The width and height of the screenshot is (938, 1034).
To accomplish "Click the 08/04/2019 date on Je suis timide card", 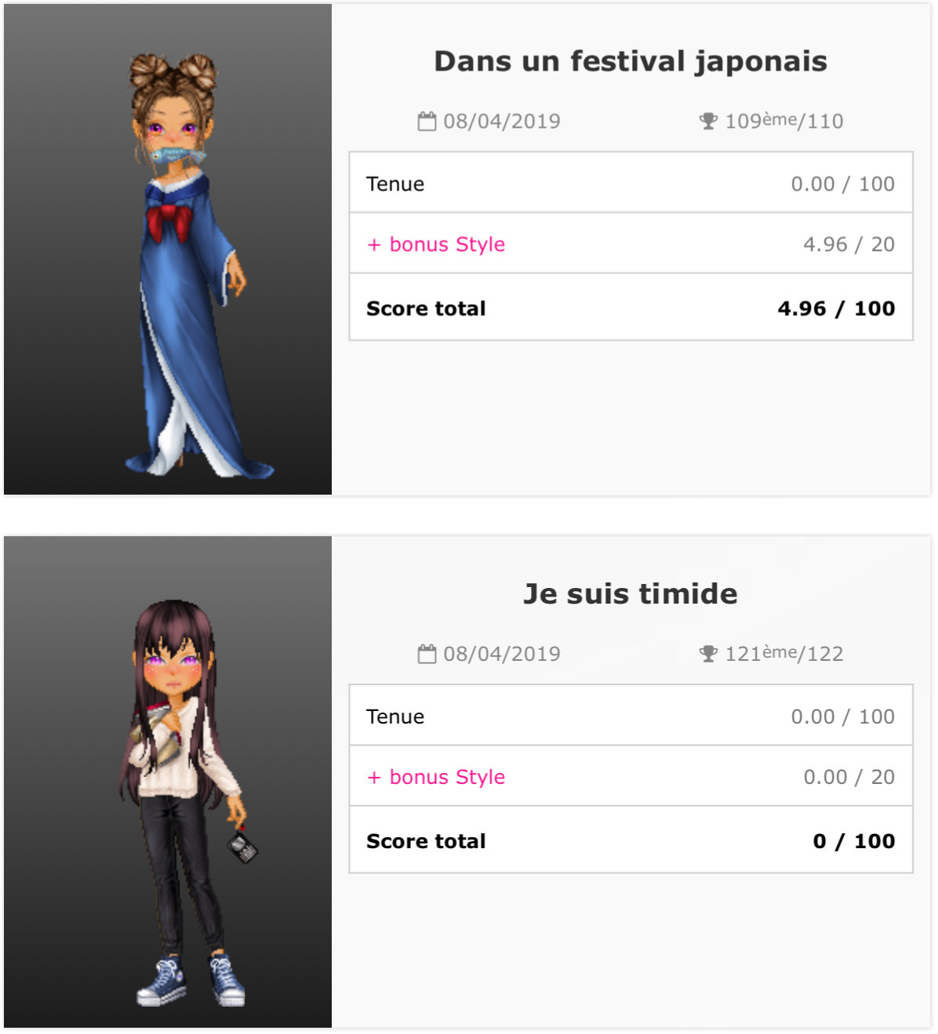I will pyautogui.click(x=502, y=654).
